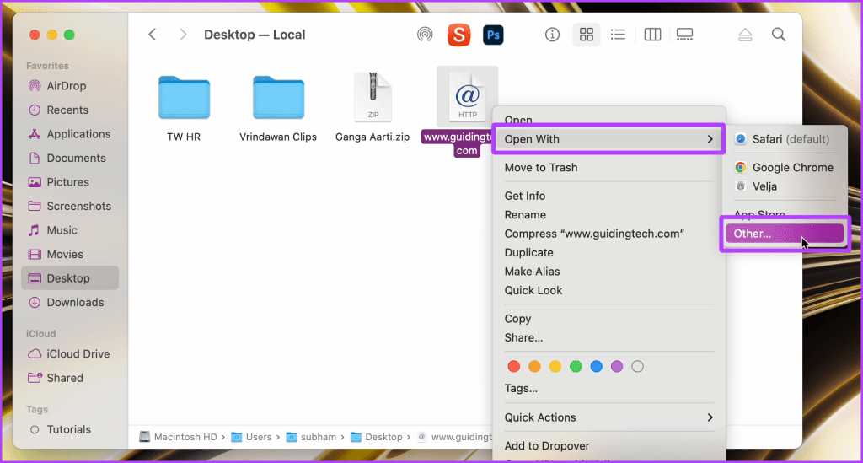Screen dimensions: 863x463
Task: Switch to column view
Action: pos(652,35)
